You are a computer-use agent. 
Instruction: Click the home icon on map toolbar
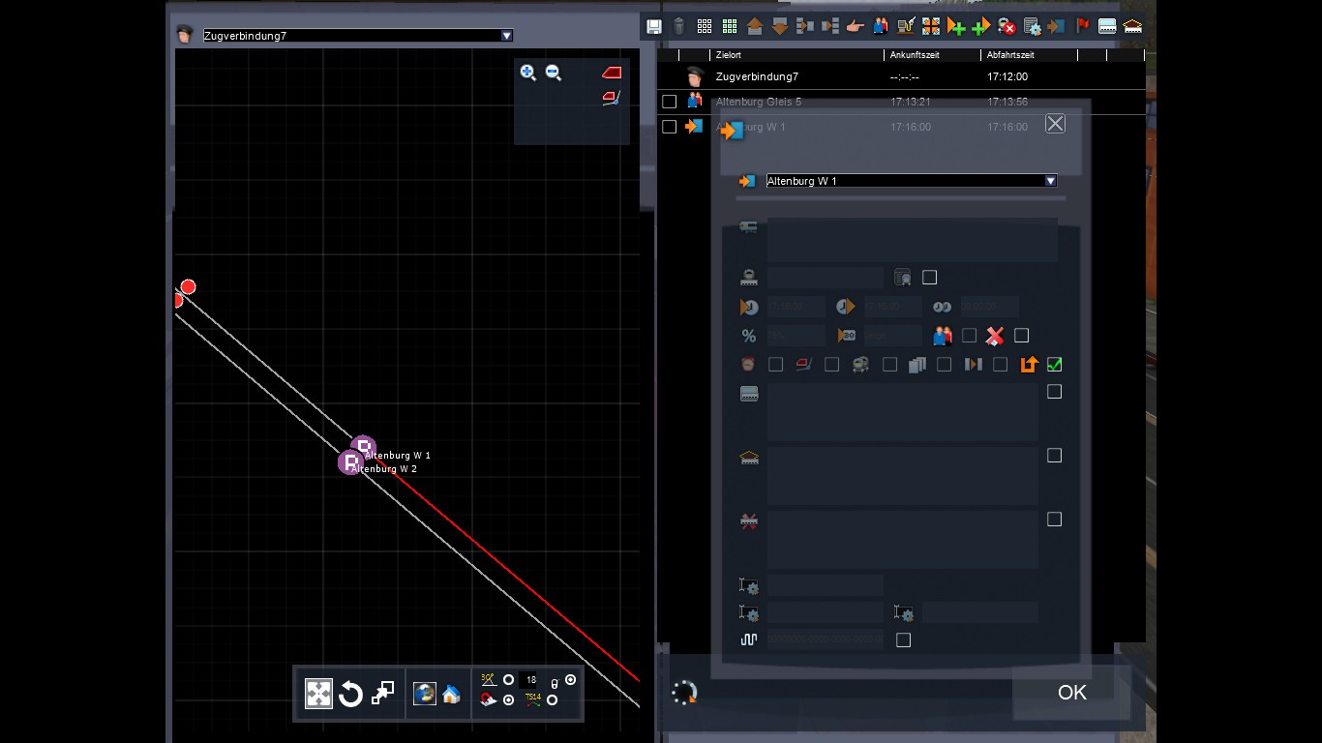[x=451, y=694]
